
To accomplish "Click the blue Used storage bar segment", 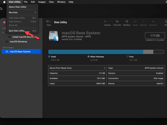I will tap(96, 52).
